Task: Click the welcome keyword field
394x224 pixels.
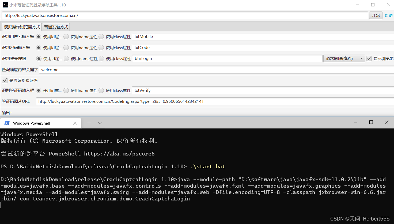Action: click(x=217, y=70)
